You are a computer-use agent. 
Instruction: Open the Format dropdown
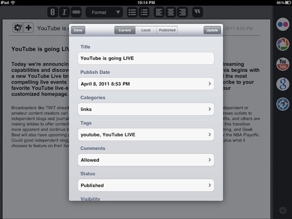(104, 12)
